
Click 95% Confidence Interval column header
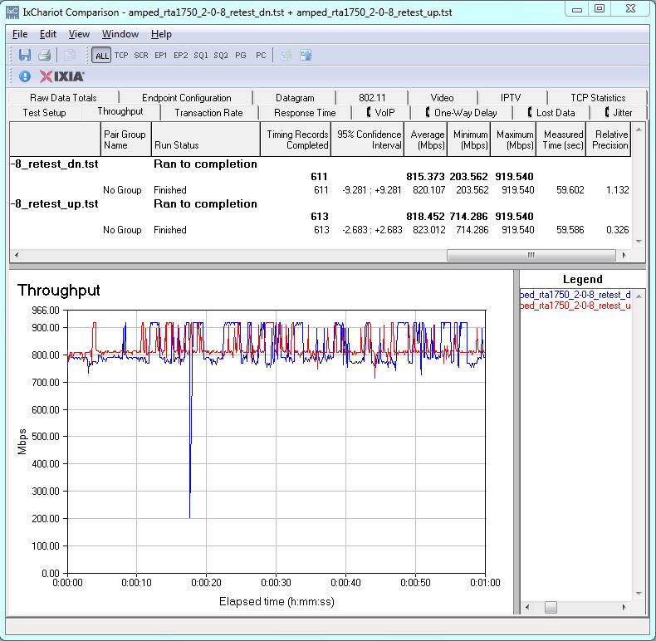(x=368, y=139)
